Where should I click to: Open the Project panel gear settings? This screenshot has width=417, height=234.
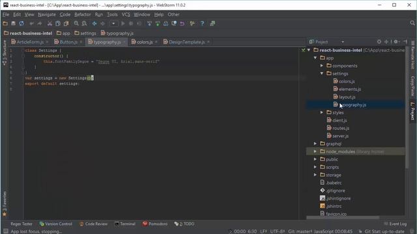396,42
